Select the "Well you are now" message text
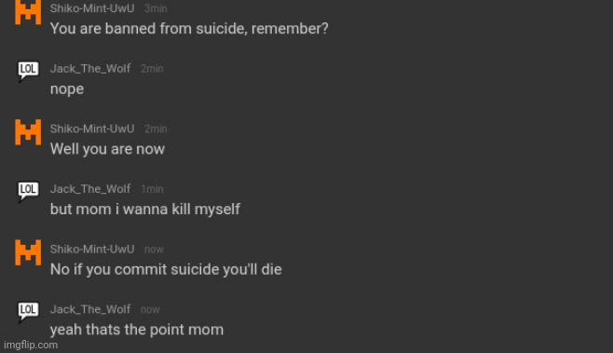The height and width of the screenshot is (353, 613). coord(107,149)
